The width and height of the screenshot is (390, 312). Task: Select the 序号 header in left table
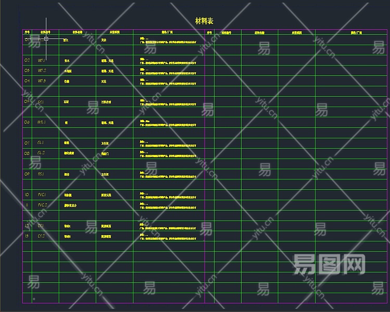[x=27, y=32]
